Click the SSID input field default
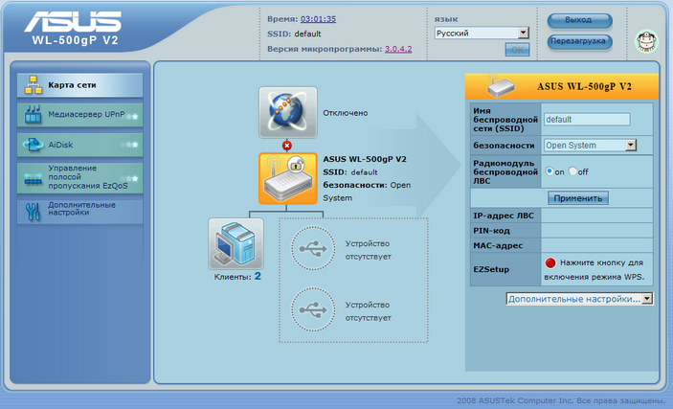The width and height of the screenshot is (673, 409). pos(587,120)
